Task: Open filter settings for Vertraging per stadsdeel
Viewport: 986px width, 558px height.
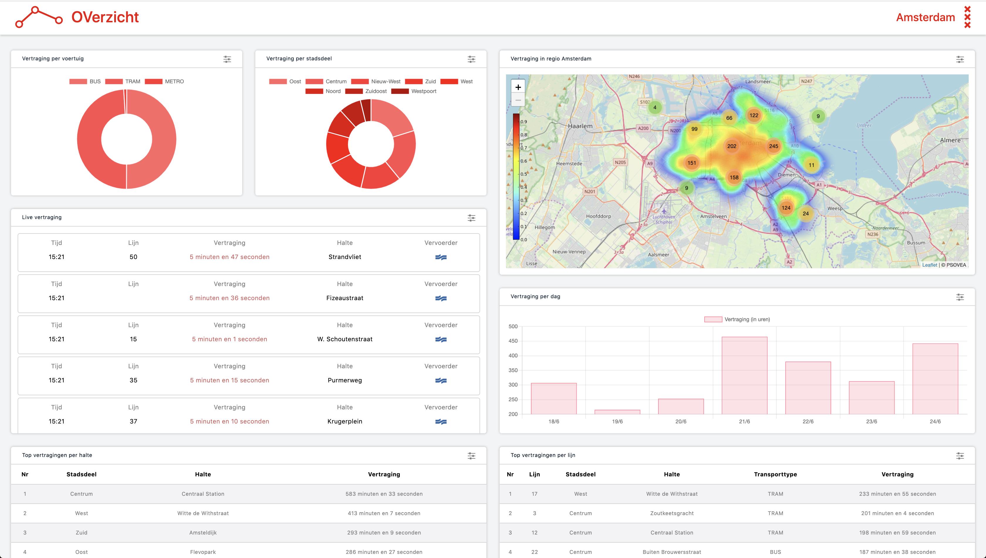Action: coord(471,59)
